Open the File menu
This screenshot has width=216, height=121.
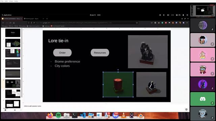point(2,1)
